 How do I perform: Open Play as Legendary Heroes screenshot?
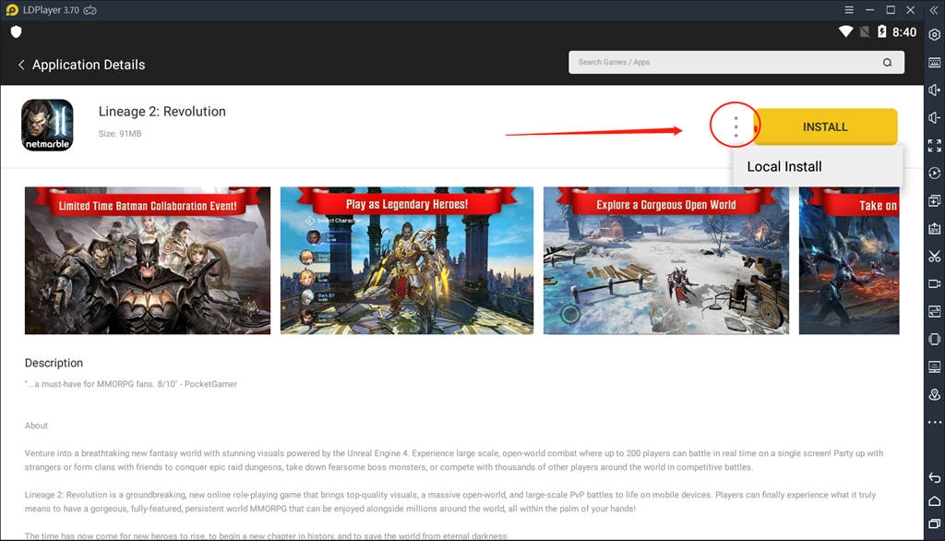[407, 260]
